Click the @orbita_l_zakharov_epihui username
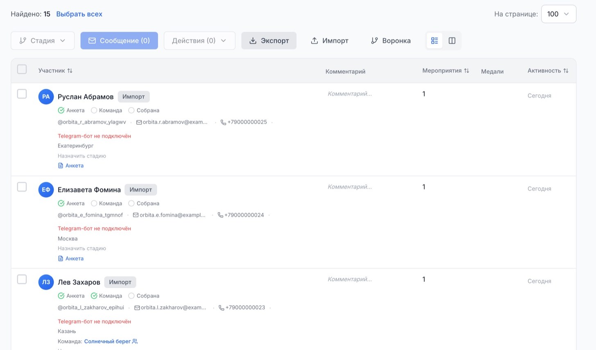The width and height of the screenshot is (596, 350). [x=91, y=307]
